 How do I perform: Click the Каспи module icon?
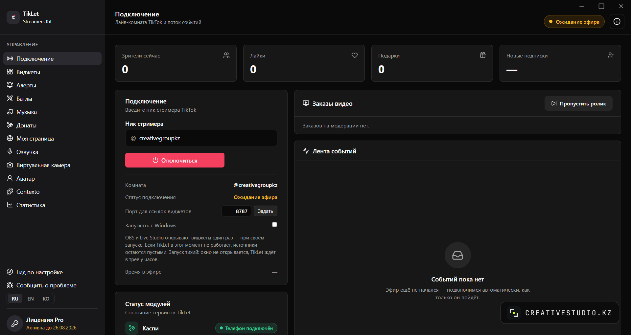132,328
